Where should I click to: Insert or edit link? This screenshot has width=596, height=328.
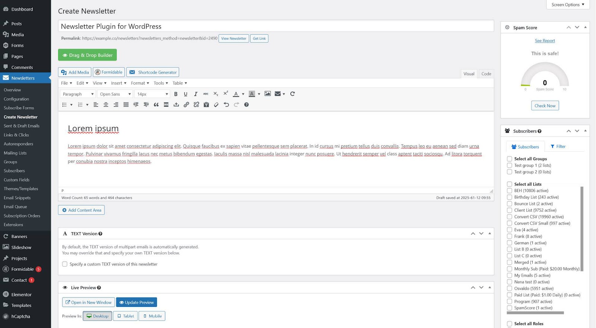186,105
